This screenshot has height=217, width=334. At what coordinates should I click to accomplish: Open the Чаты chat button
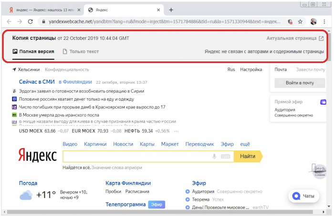coord(304,196)
